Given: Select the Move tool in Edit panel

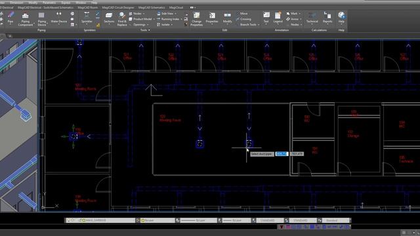Looking at the screenshot, I should click(242, 13).
